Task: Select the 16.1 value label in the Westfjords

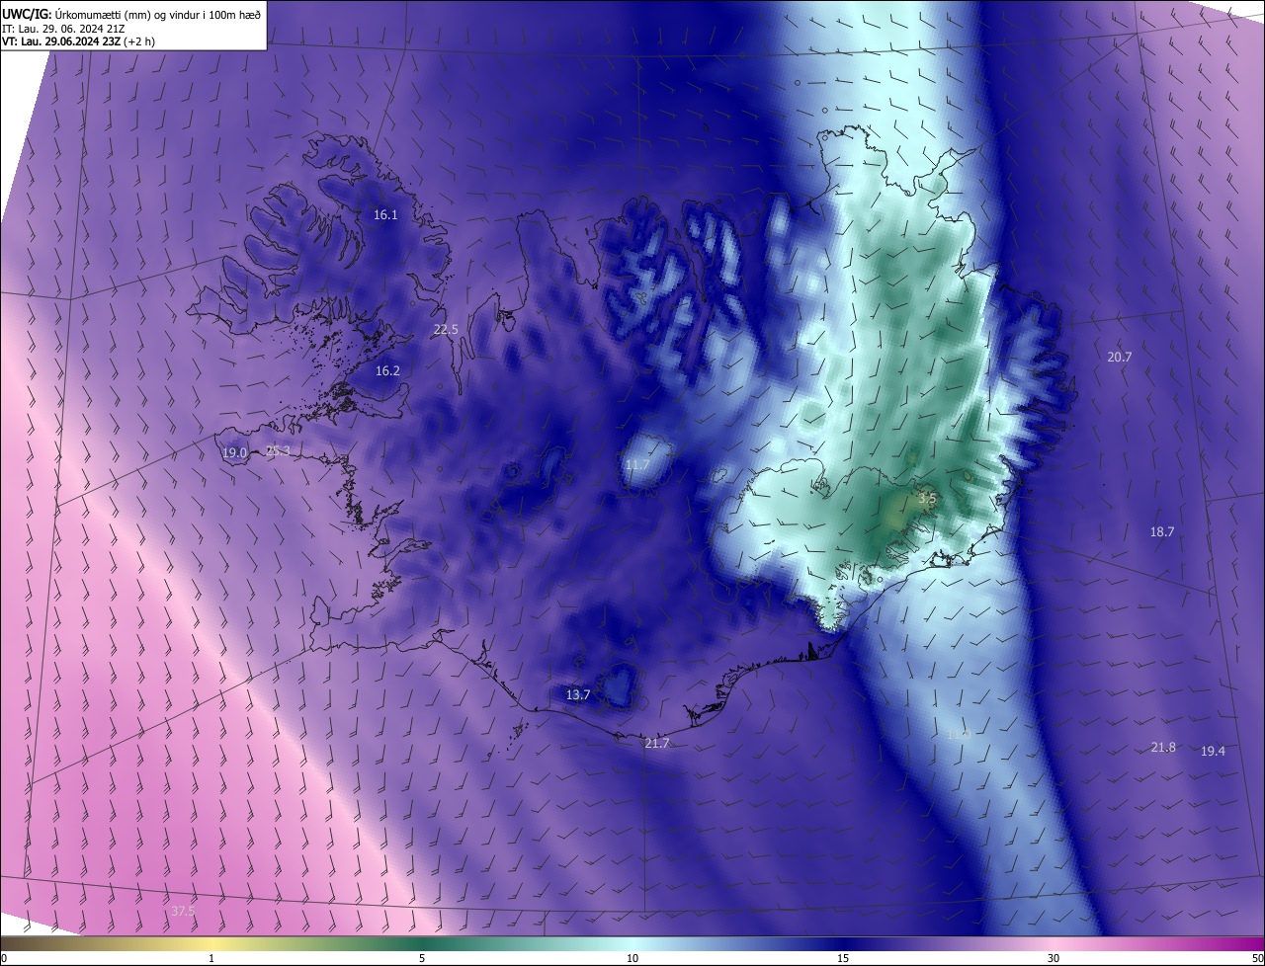Action: coord(385,214)
